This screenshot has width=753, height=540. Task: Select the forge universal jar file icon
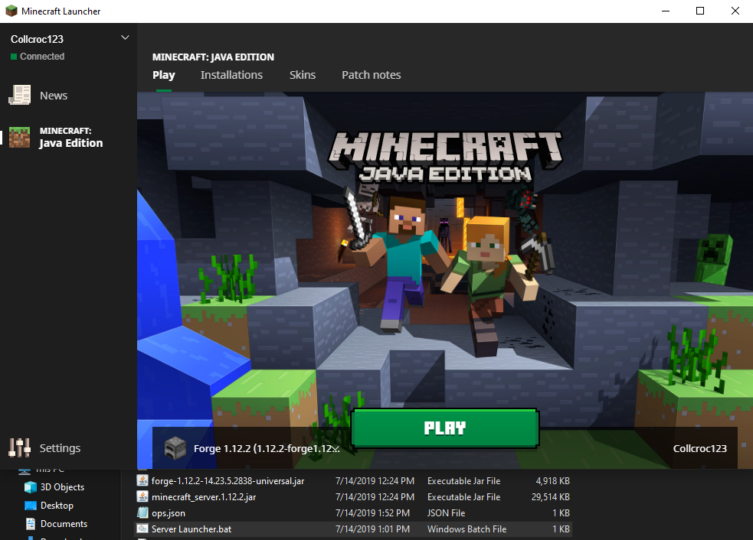(142, 480)
